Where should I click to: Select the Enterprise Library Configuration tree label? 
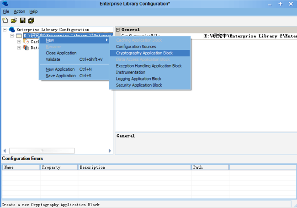53,30
